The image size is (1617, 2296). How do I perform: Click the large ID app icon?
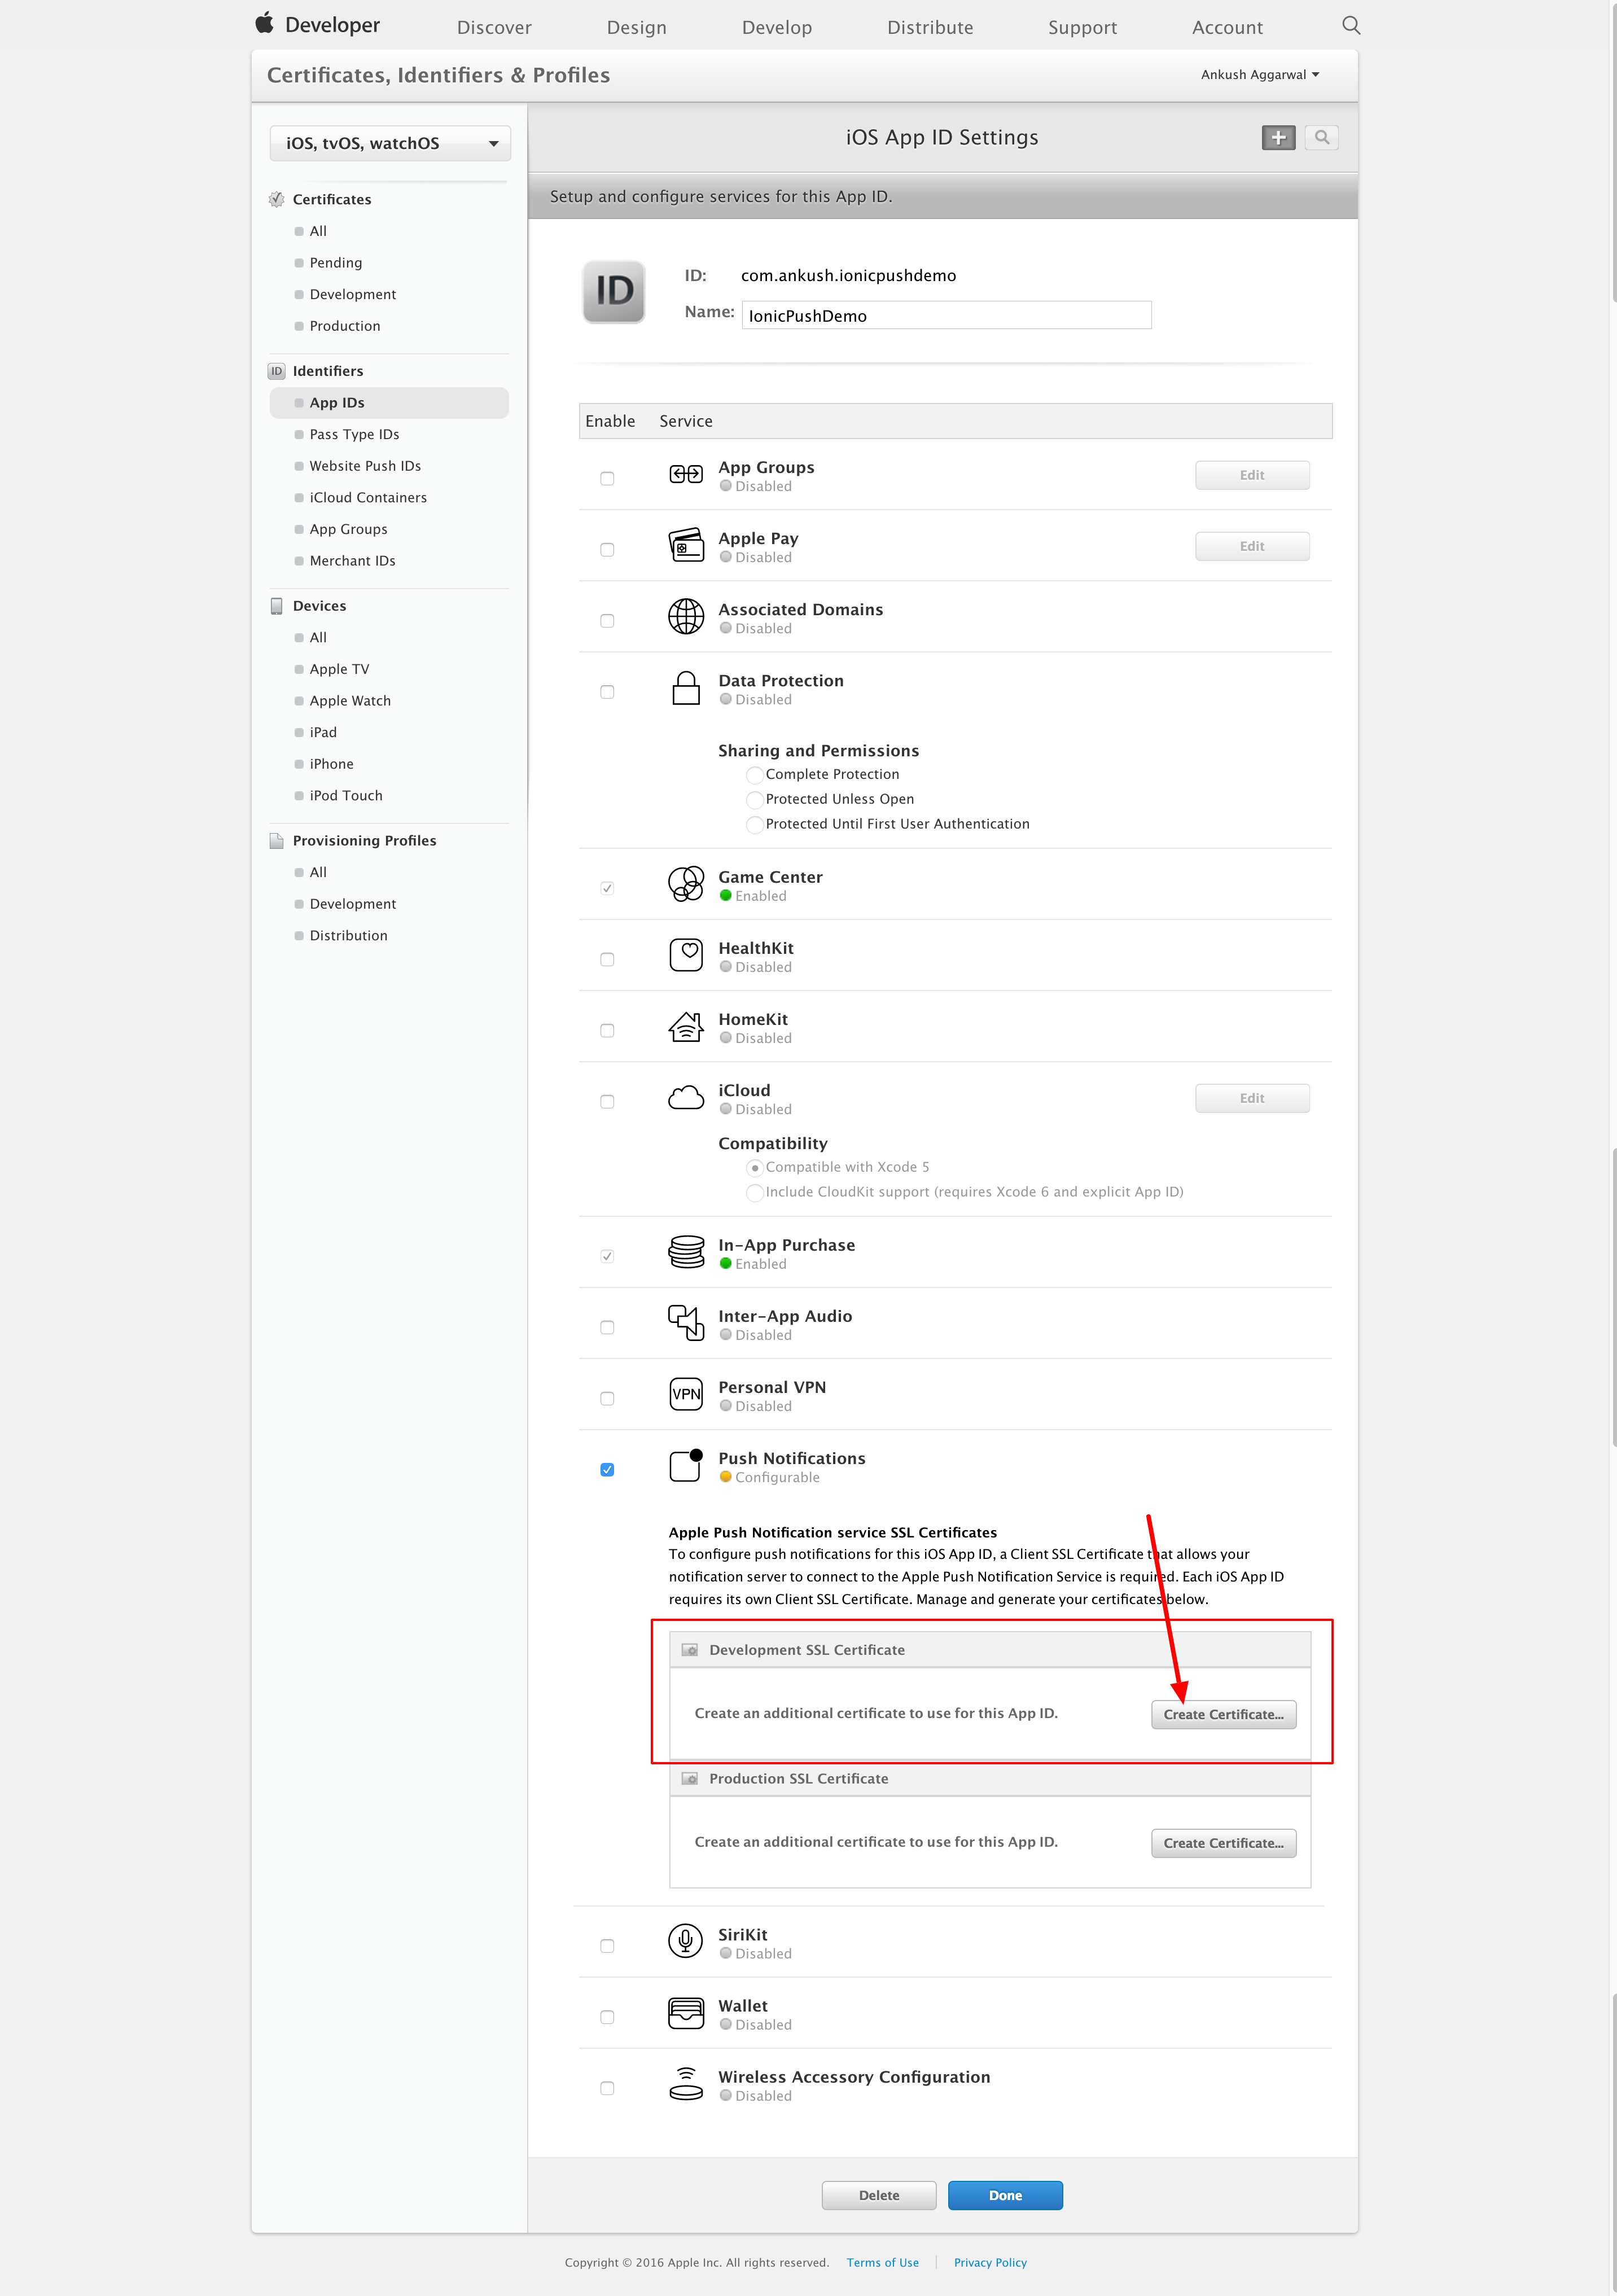(614, 292)
